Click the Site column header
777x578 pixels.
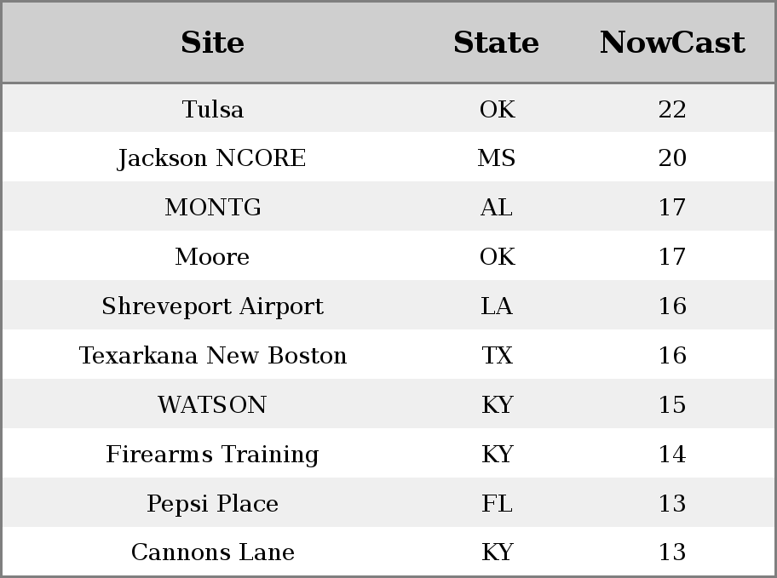tap(212, 43)
